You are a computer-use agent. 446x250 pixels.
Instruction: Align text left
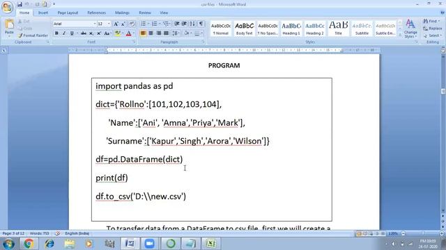coord(143,33)
